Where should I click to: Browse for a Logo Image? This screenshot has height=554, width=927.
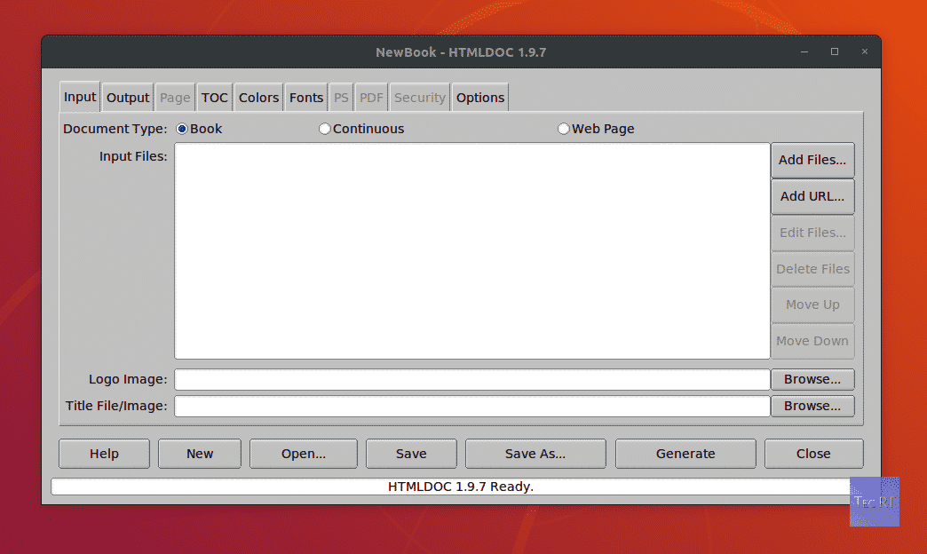[812, 380]
